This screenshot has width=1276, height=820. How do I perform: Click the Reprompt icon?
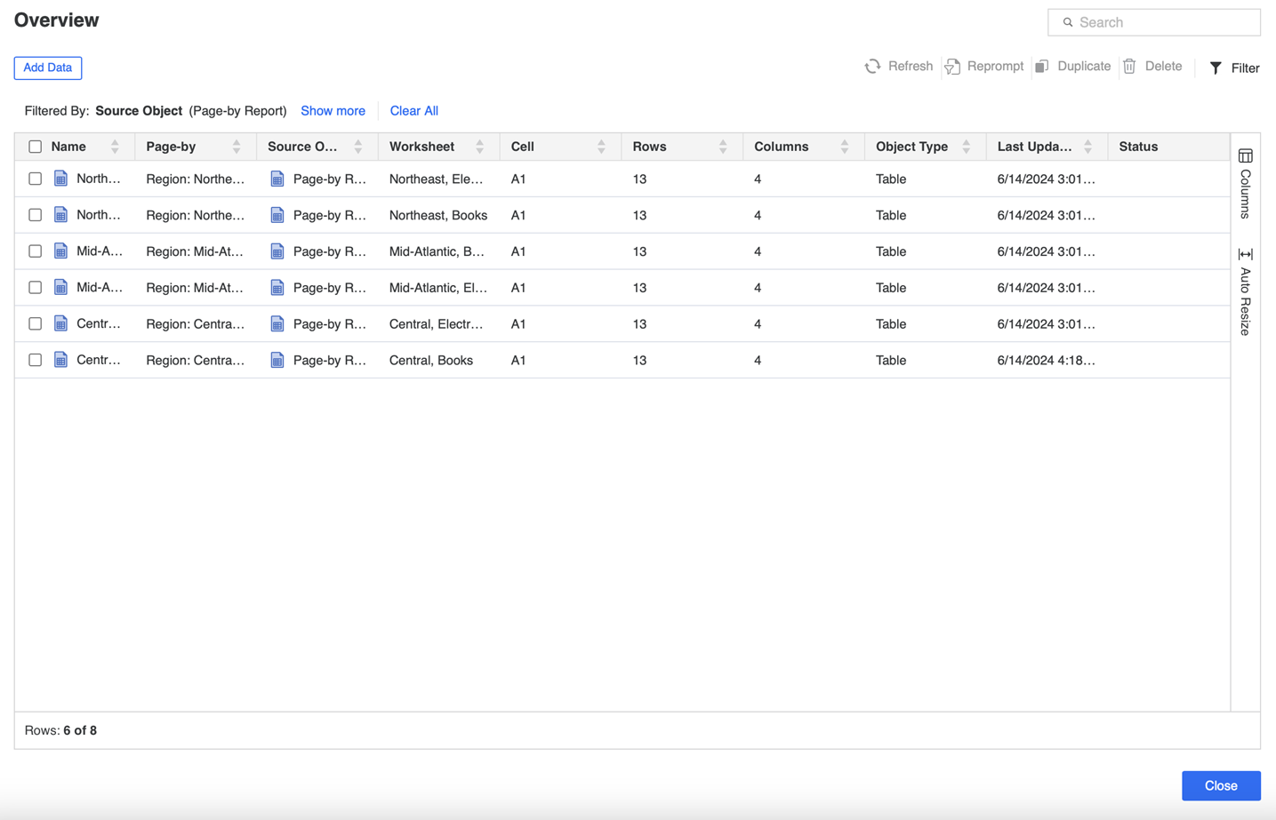click(x=952, y=67)
